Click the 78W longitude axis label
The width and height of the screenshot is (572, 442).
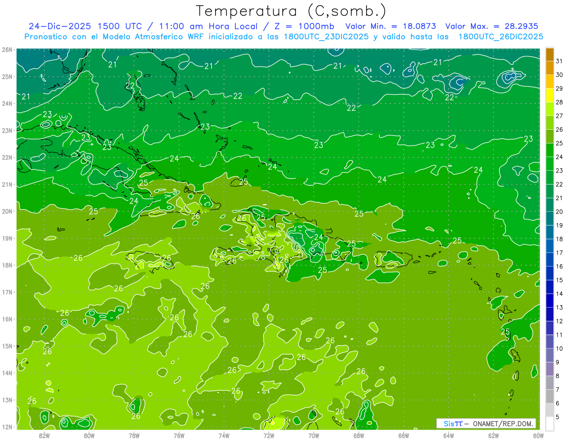point(134,435)
